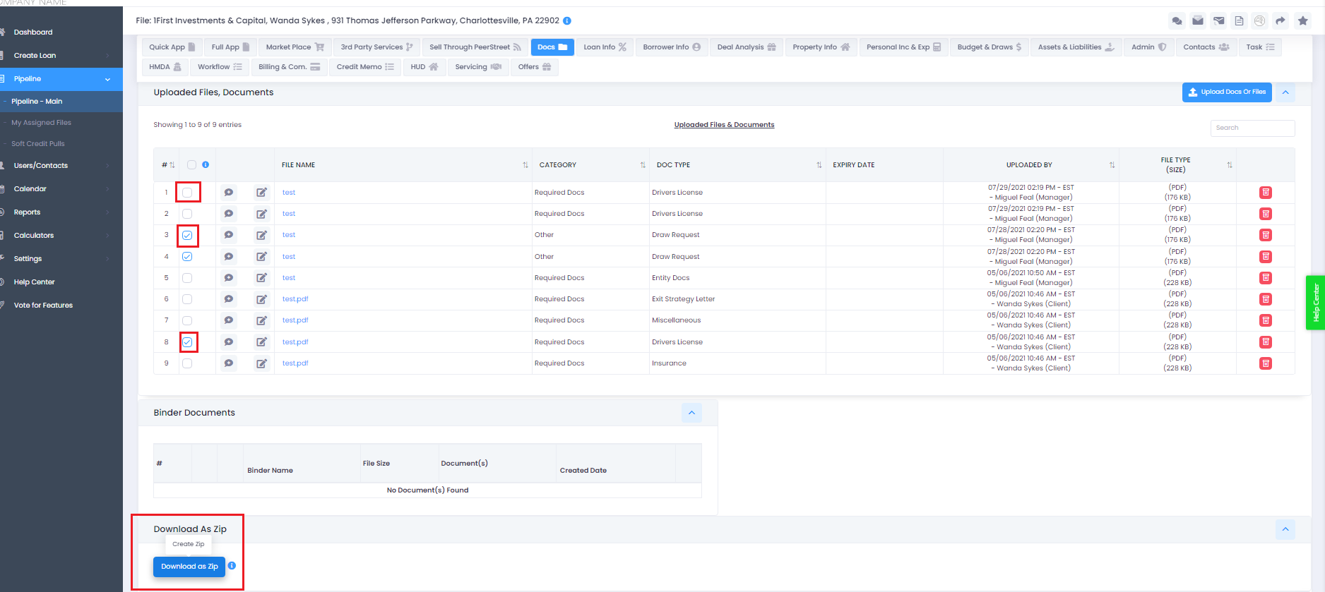Screen dimensions: 1325x592
Task: Toggle the select-all checkbox in table header
Action: [x=191, y=164]
